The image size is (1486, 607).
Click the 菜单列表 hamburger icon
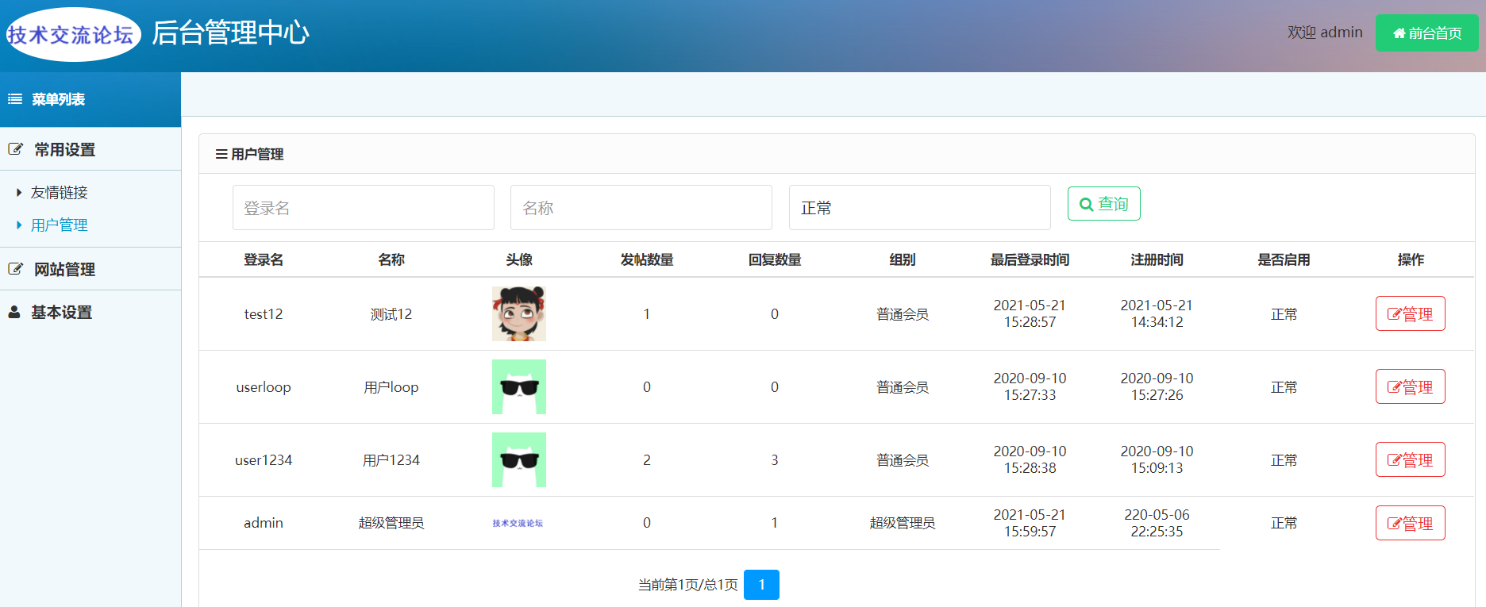[15, 99]
